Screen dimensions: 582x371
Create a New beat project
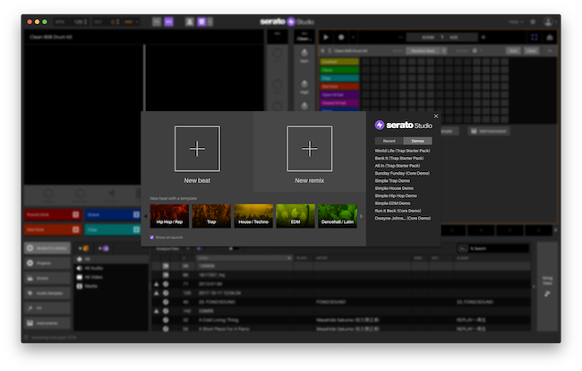click(x=197, y=149)
